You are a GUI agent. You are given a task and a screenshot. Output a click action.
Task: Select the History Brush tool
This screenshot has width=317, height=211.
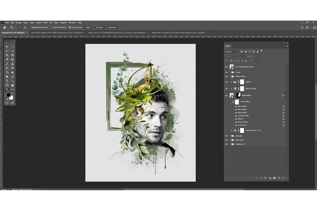(x=7, y=68)
